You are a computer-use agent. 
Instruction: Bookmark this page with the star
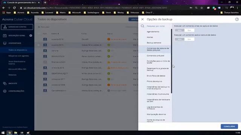[202, 7]
